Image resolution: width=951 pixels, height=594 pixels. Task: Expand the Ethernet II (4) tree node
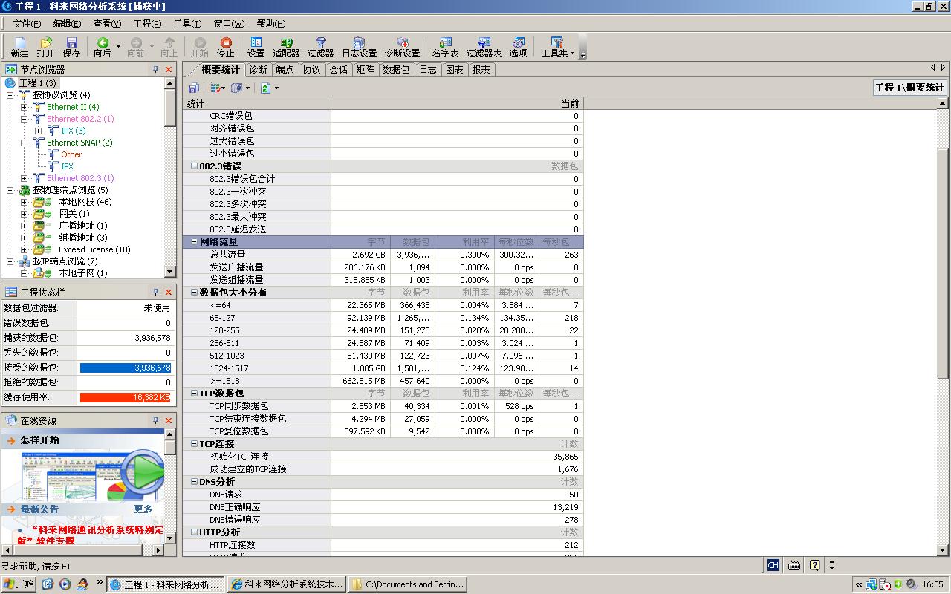point(25,107)
